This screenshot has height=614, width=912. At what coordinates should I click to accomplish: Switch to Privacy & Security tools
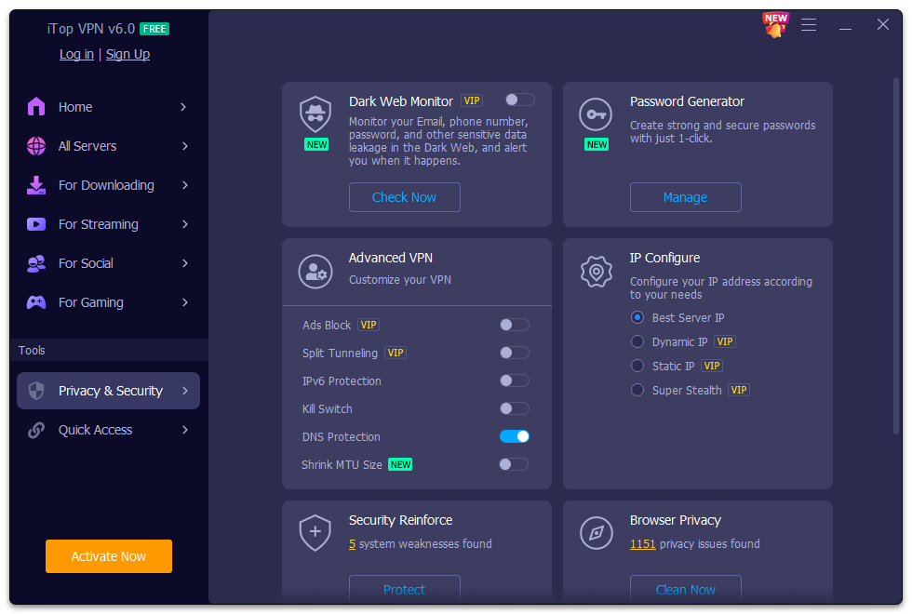coord(108,390)
